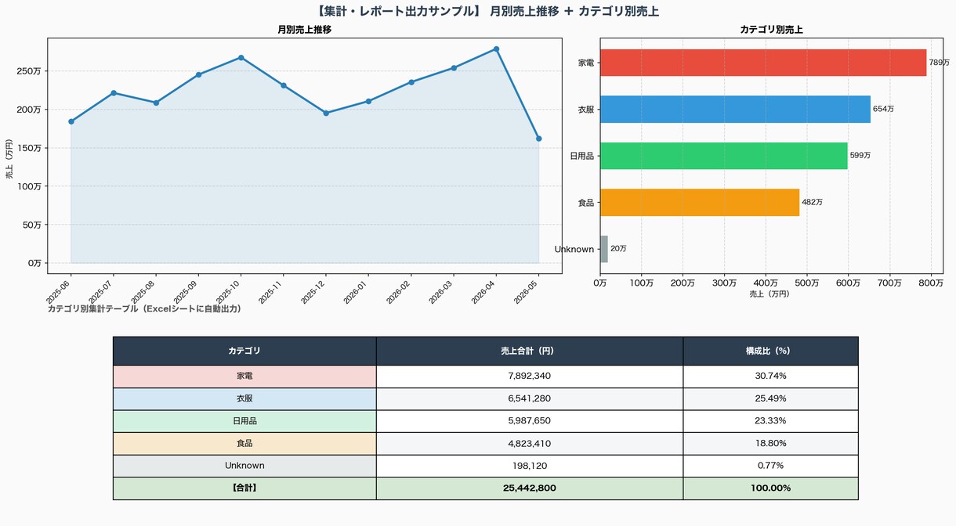Click the 250万 y-axis tick label

(29, 71)
